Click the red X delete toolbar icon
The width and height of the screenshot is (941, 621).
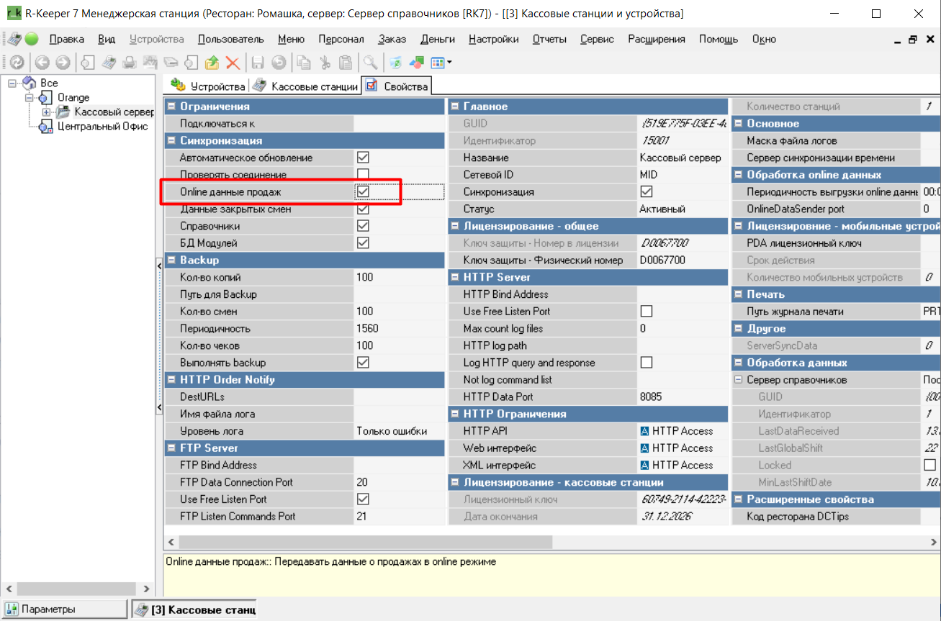point(233,63)
